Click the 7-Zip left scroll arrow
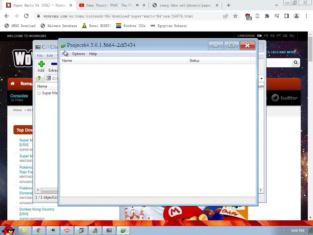 click(x=38, y=190)
